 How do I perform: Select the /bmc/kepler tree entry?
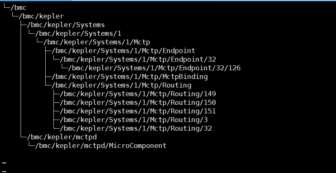pyautogui.click(x=42, y=16)
